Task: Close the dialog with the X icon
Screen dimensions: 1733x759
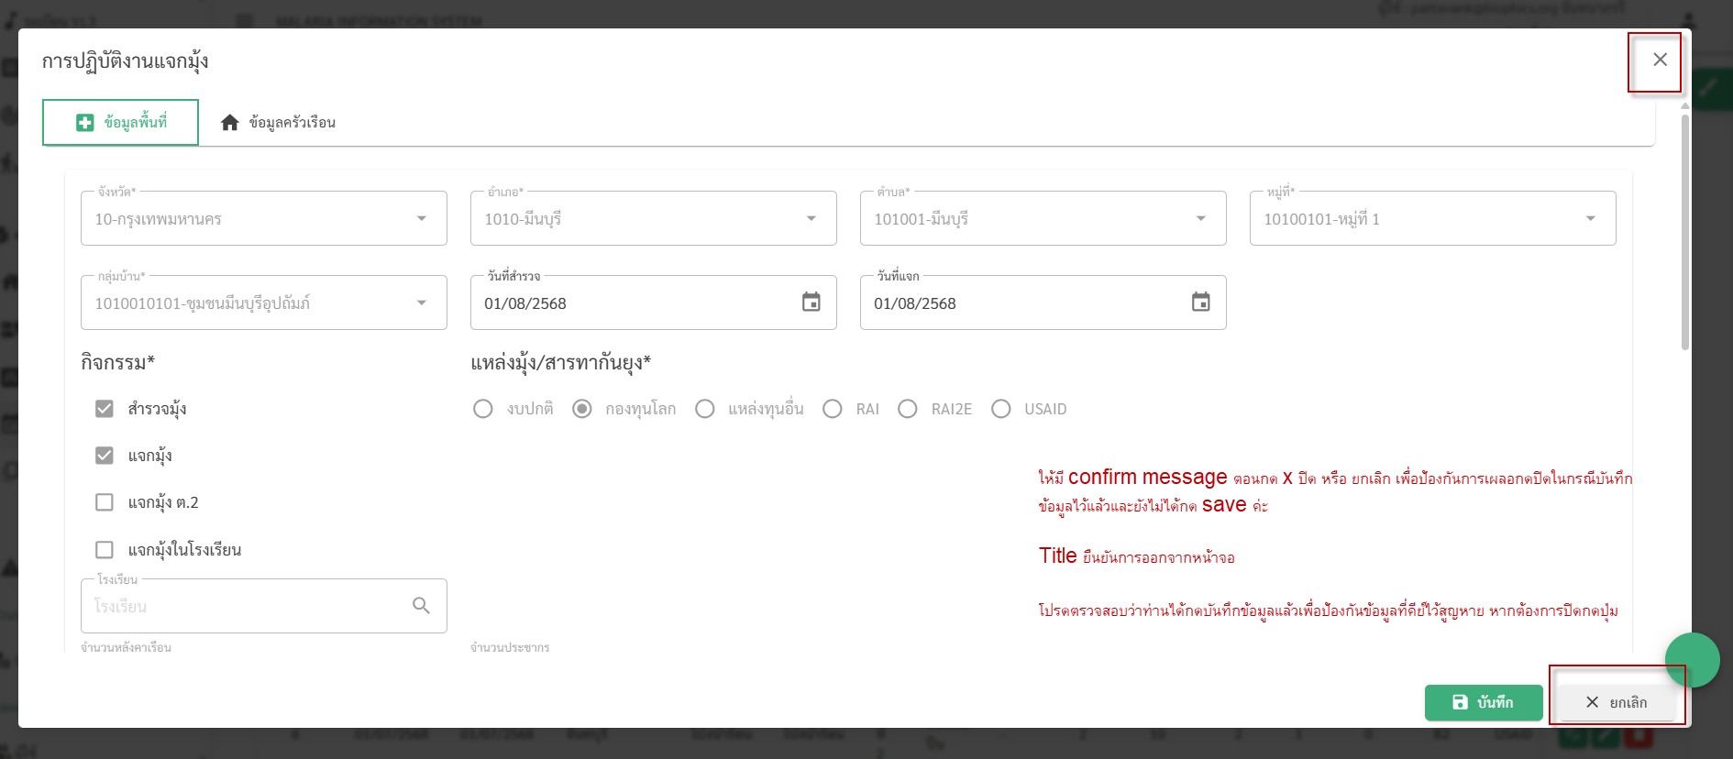Action: point(1660,60)
